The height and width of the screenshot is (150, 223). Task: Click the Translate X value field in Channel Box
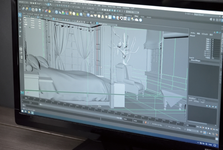[216, 40]
